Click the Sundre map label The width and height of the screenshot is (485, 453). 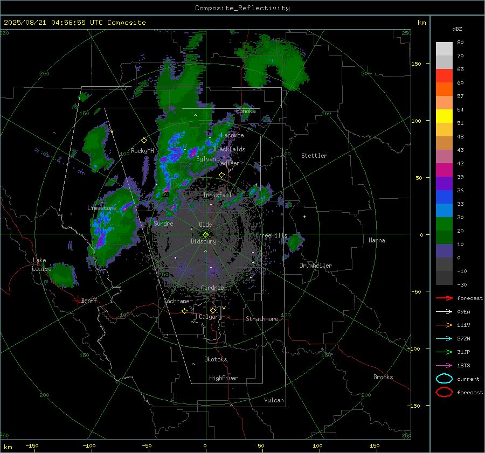pos(163,223)
